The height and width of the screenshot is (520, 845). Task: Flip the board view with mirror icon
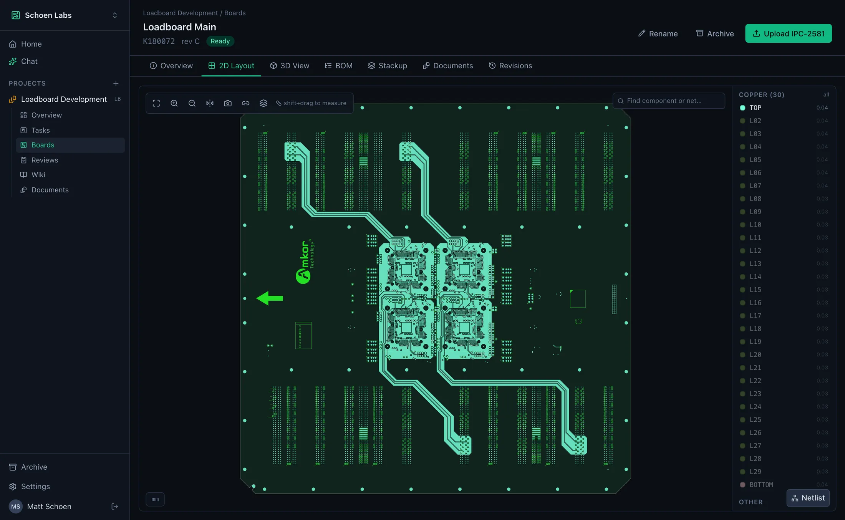[210, 103]
